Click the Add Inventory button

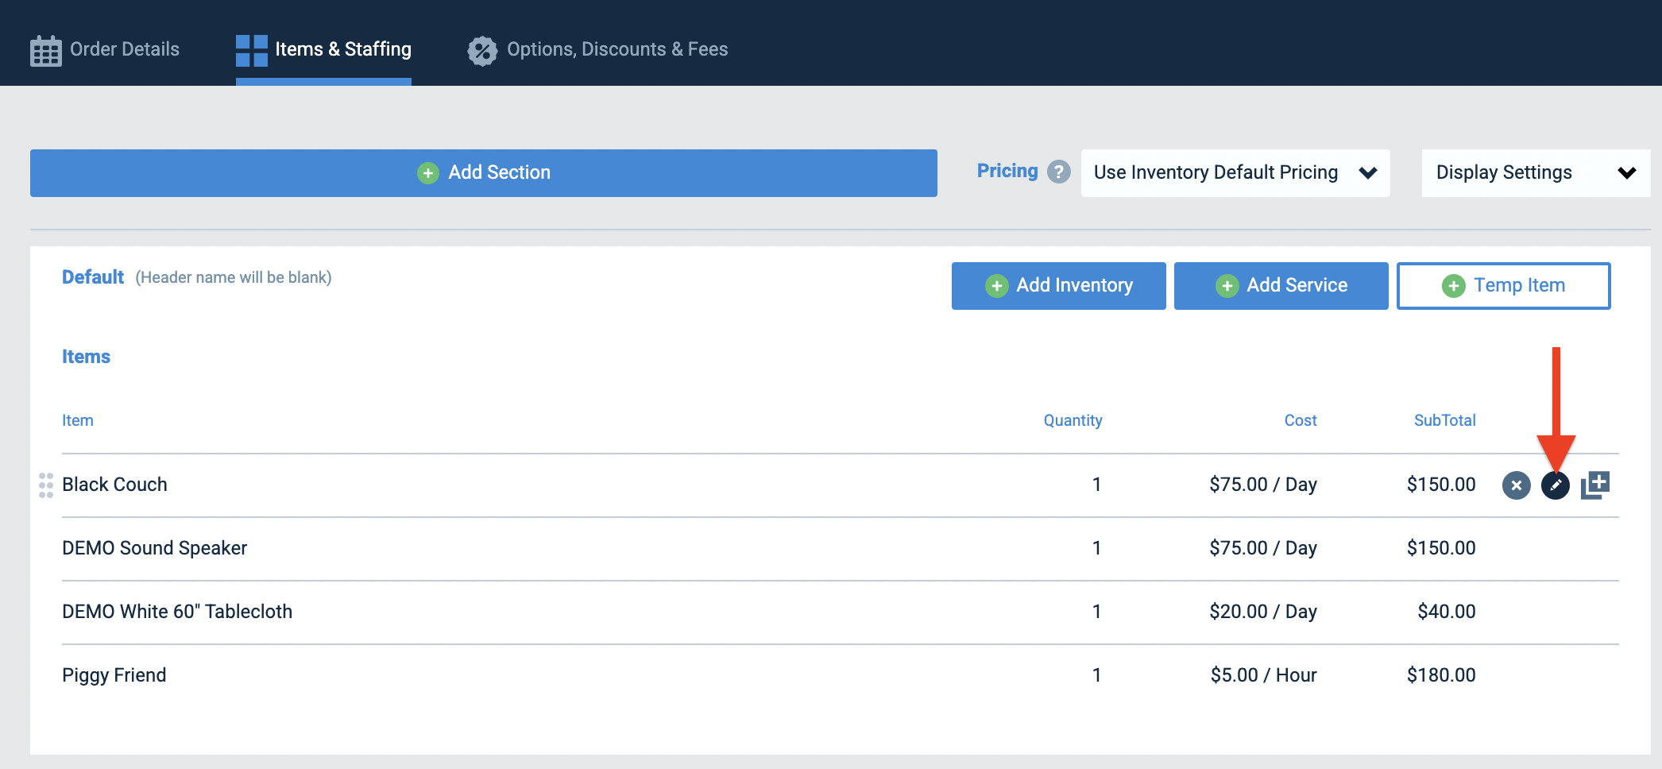[x=1059, y=285]
